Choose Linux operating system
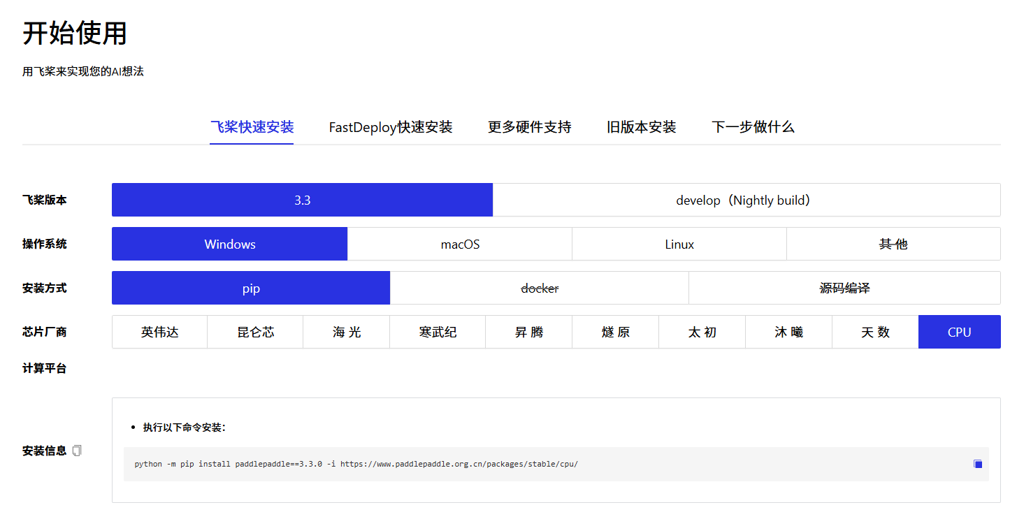This screenshot has width=1010, height=519. pyautogui.click(x=679, y=244)
